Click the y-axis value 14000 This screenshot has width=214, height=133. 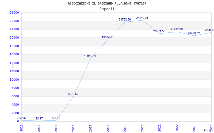point(14,63)
